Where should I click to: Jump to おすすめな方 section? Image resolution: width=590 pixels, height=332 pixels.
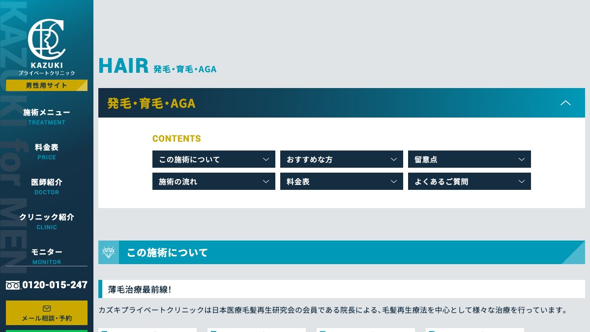pos(342,159)
